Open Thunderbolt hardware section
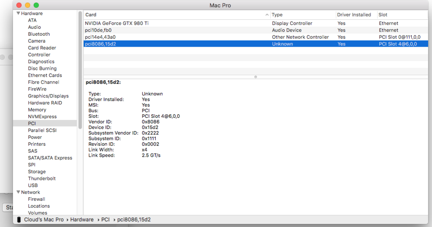The width and height of the screenshot is (432, 227). (x=41, y=178)
